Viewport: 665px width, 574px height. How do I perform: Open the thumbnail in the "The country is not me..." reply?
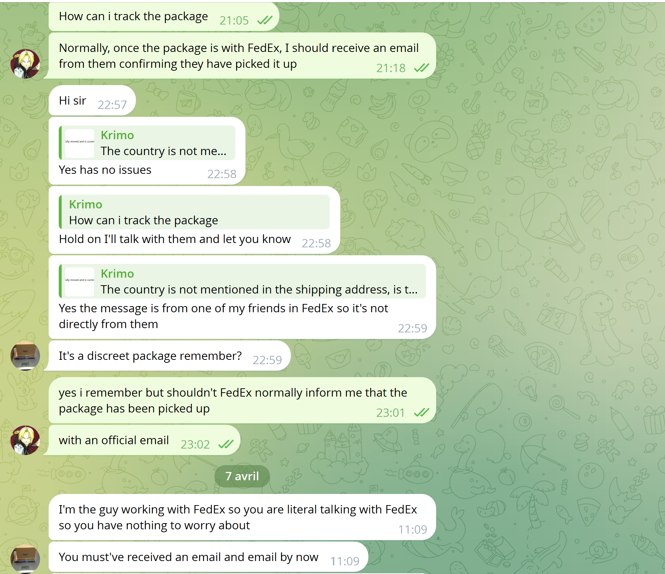(x=80, y=143)
